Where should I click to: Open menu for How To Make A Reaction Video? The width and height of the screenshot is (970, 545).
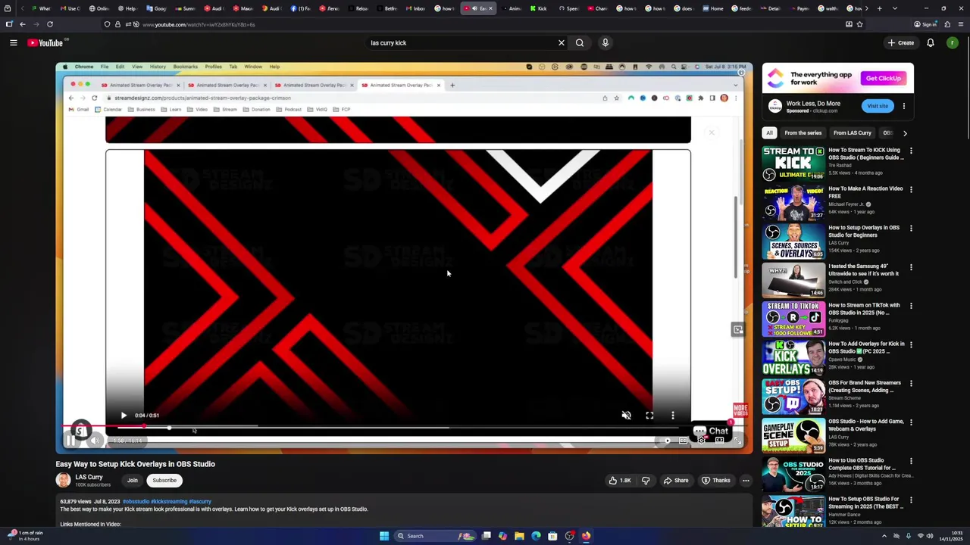pos(911,189)
